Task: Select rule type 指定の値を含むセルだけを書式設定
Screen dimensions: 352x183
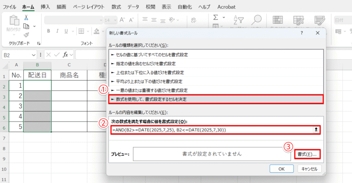Action: pyautogui.click(x=216, y=64)
